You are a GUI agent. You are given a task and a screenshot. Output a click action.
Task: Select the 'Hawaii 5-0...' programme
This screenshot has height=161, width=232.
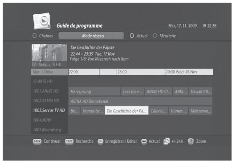pyautogui.click(x=200, y=92)
